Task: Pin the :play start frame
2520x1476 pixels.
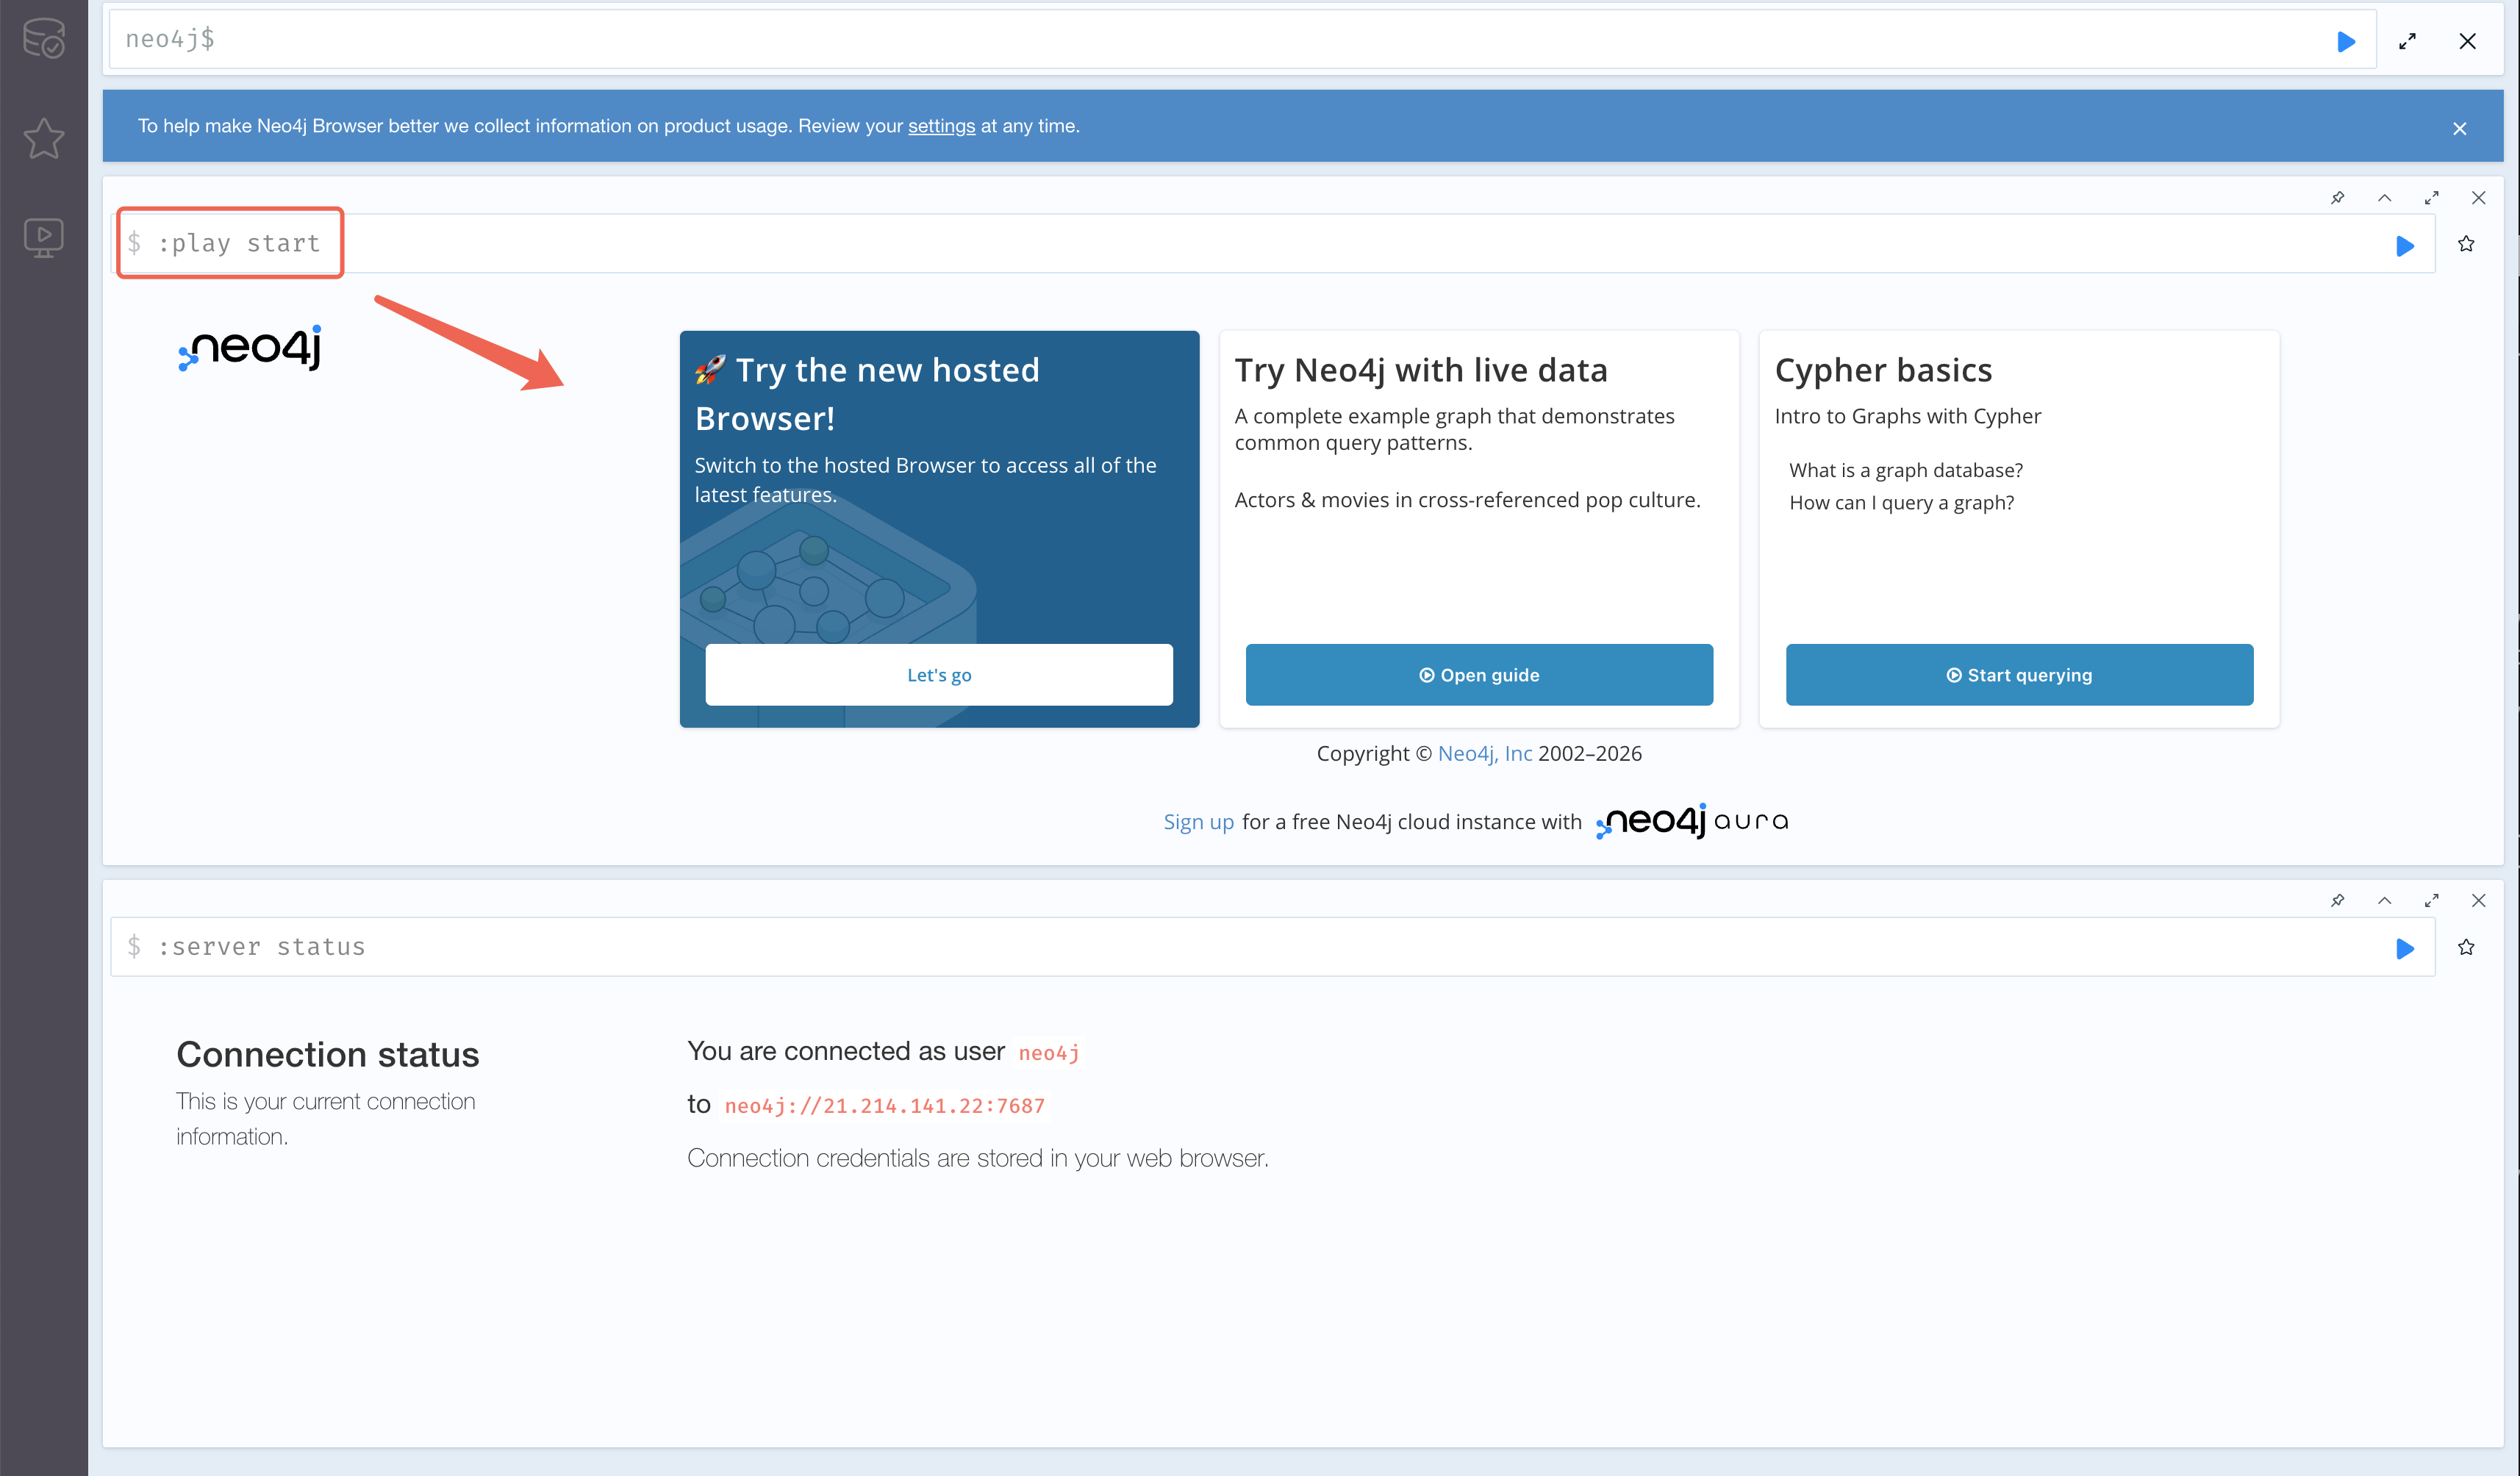Action: click(2337, 198)
